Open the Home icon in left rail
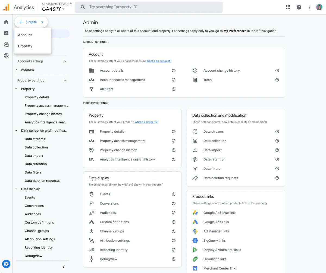The width and height of the screenshot is (326, 273). [6, 22]
